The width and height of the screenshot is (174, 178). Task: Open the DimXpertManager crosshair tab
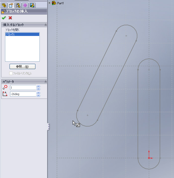click(x=25, y=5)
